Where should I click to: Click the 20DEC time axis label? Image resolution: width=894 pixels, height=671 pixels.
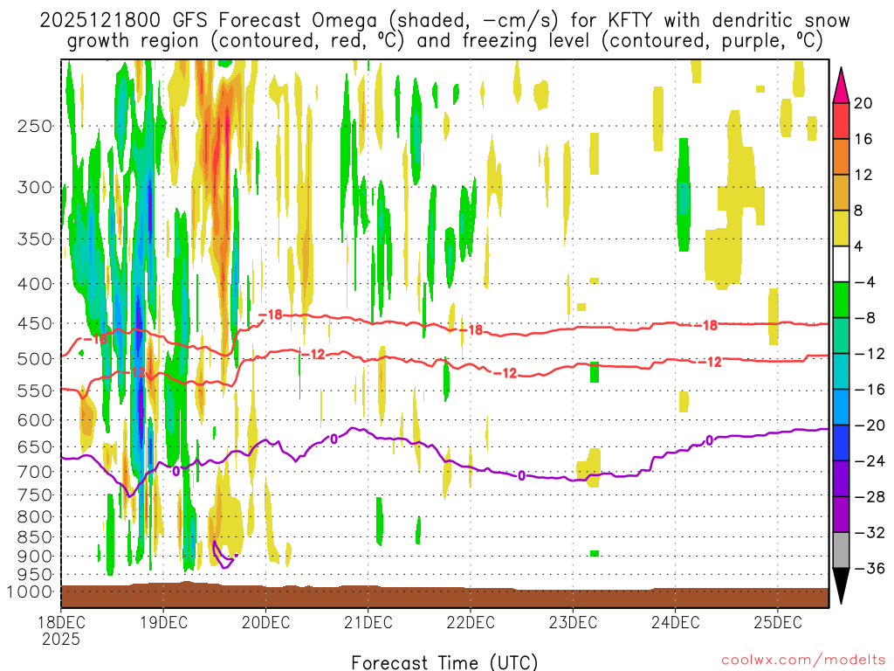pyautogui.click(x=265, y=622)
